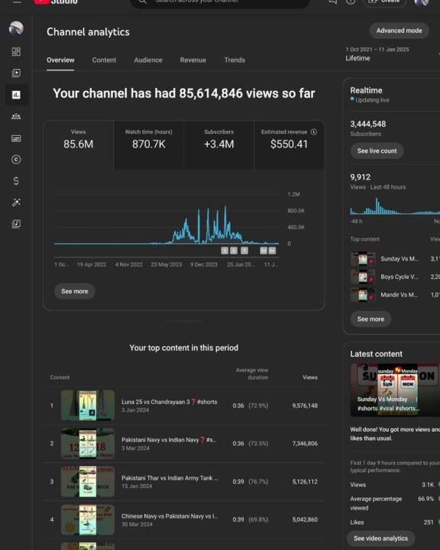Viewport: 440px width, 550px height.
Task: Click the clock icon beside Estimated revenue
Action: pyautogui.click(x=314, y=132)
